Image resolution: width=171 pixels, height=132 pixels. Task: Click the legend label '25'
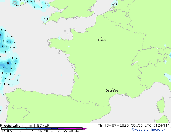click(52, 131)
